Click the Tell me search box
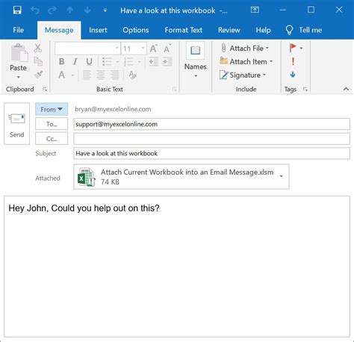The height and width of the screenshot is (342, 354). tap(304, 30)
